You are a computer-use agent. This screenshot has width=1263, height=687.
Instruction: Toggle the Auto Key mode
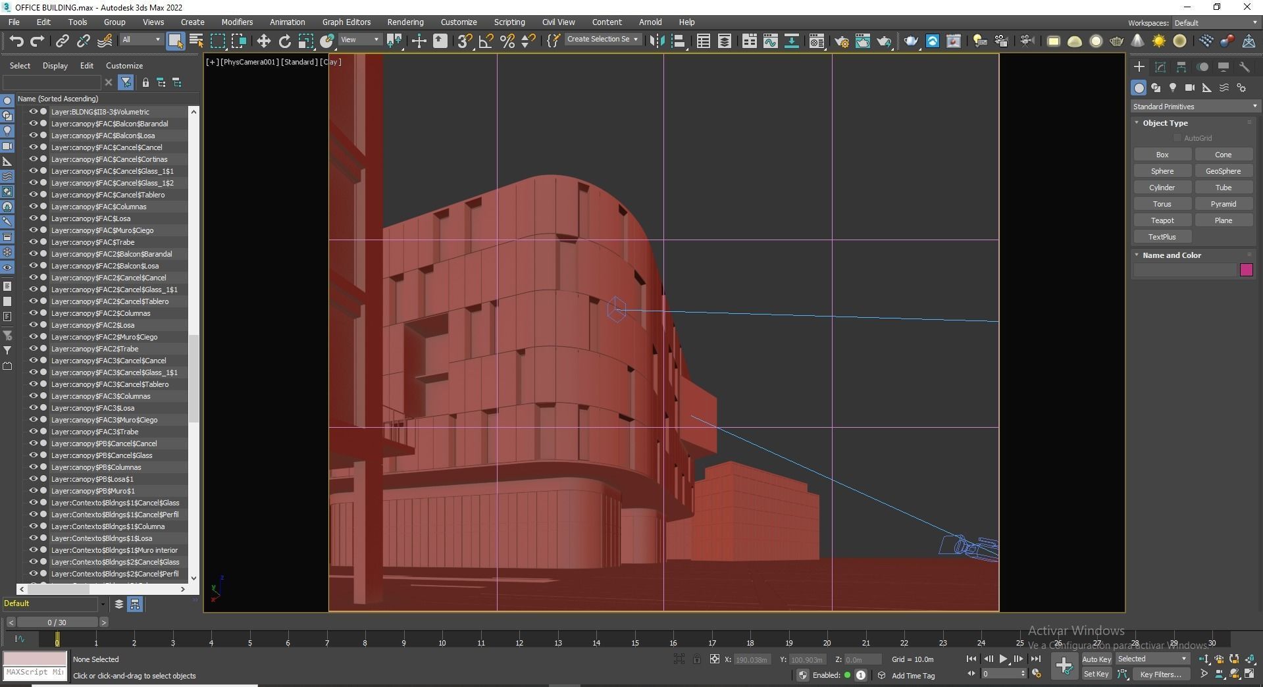point(1096,659)
